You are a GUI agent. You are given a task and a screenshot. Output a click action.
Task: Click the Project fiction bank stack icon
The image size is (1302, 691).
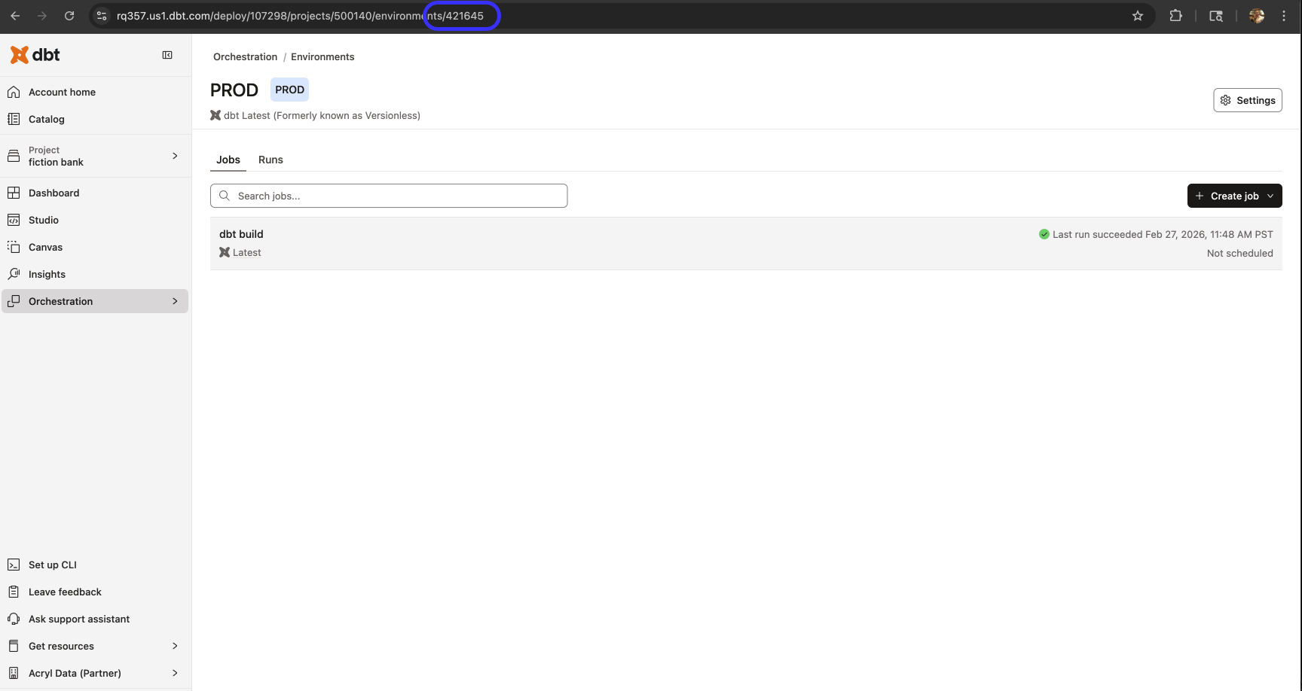14,156
